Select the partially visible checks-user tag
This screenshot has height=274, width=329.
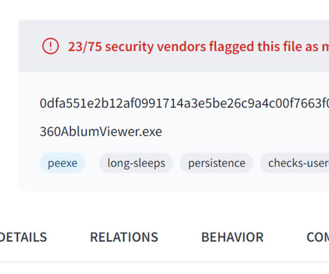click(x=295, y=163)
